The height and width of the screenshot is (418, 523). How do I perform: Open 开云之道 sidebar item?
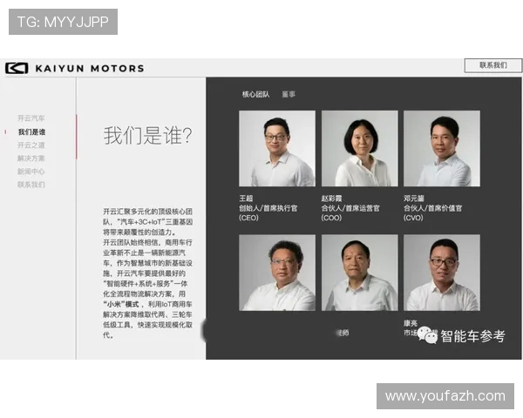coord(31,145)
